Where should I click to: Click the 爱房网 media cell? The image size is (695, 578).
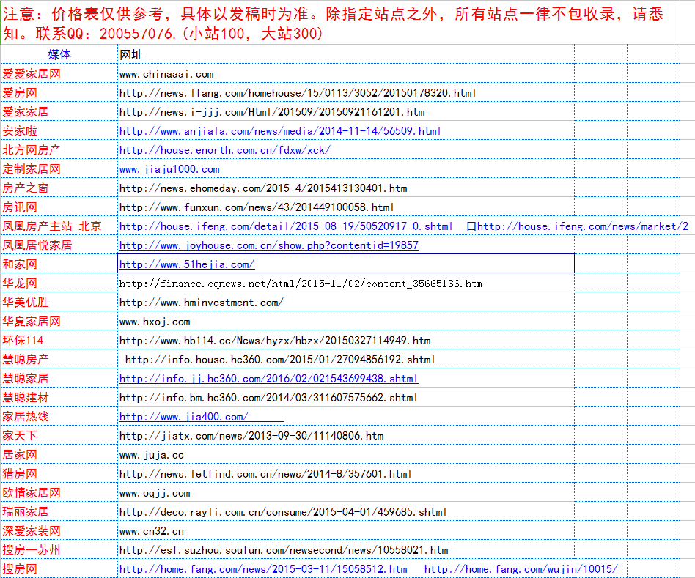point(59,92)
